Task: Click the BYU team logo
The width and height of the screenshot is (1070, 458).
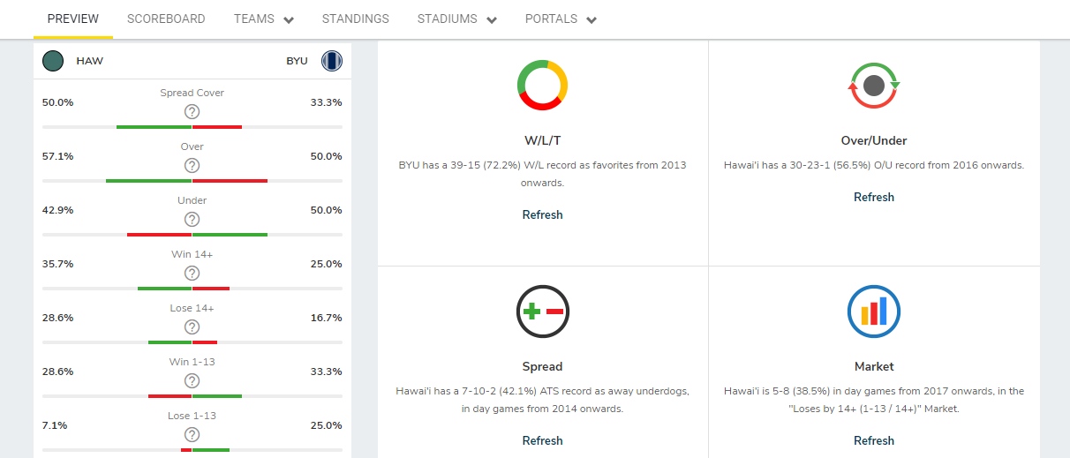Action: pos(332,61)
